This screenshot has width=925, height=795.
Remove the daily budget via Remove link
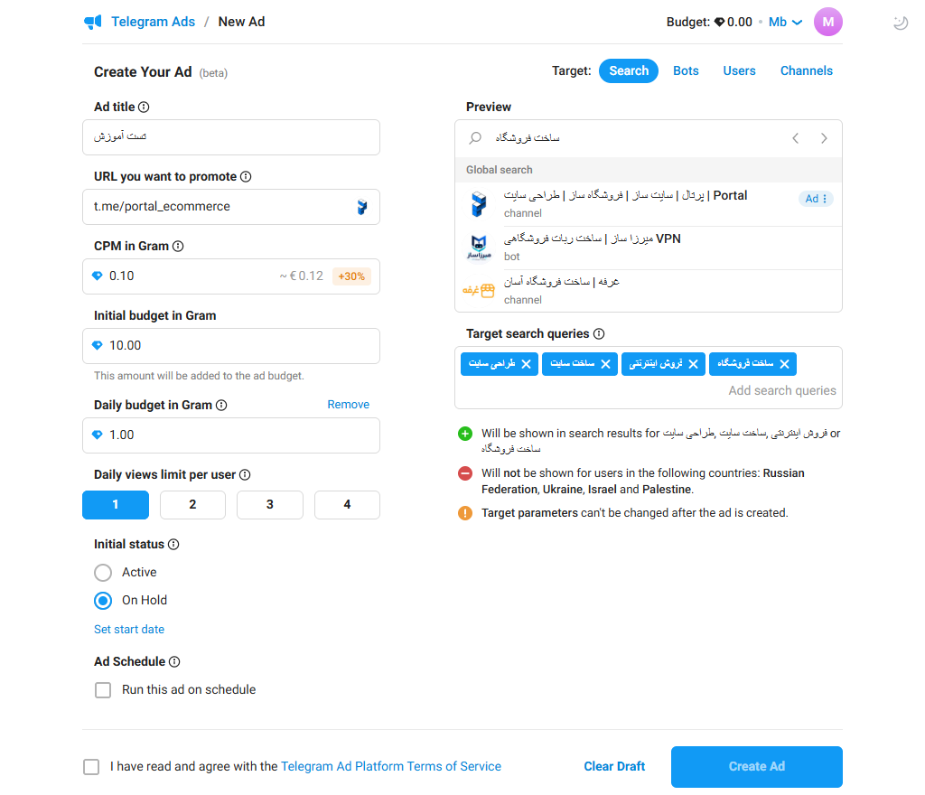point(348,405)
